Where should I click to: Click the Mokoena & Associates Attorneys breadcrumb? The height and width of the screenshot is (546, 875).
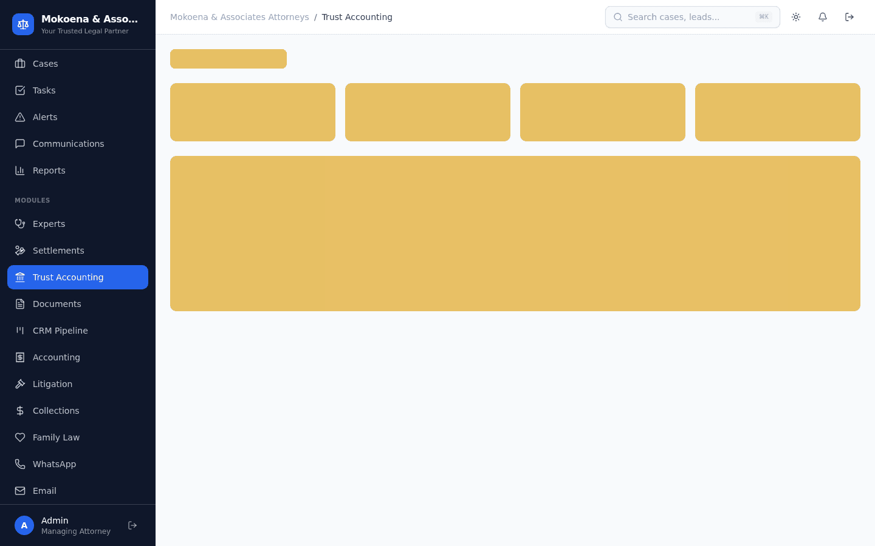click(239, 17)
